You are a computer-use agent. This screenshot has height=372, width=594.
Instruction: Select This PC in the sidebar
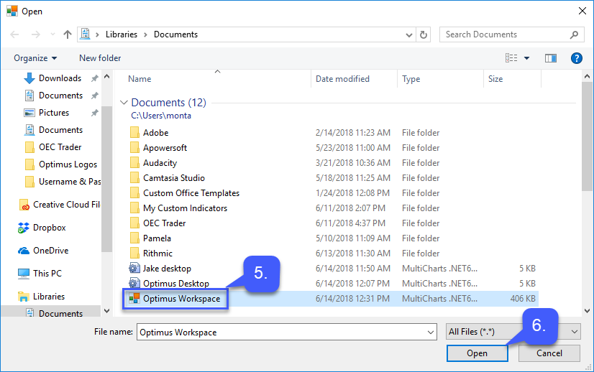[47, 274]
